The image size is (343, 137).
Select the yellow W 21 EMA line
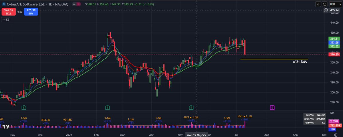[274, 59]
